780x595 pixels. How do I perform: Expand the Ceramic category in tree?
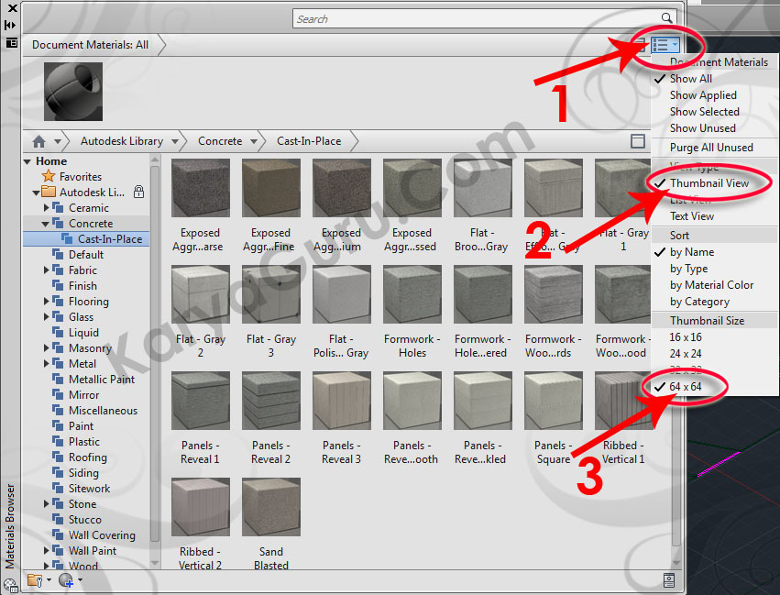[x=47, y=208]
